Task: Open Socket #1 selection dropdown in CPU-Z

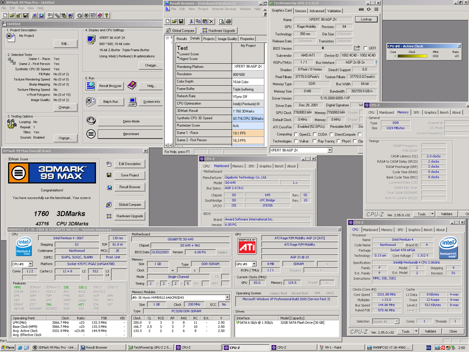Action: coord(397,321)
